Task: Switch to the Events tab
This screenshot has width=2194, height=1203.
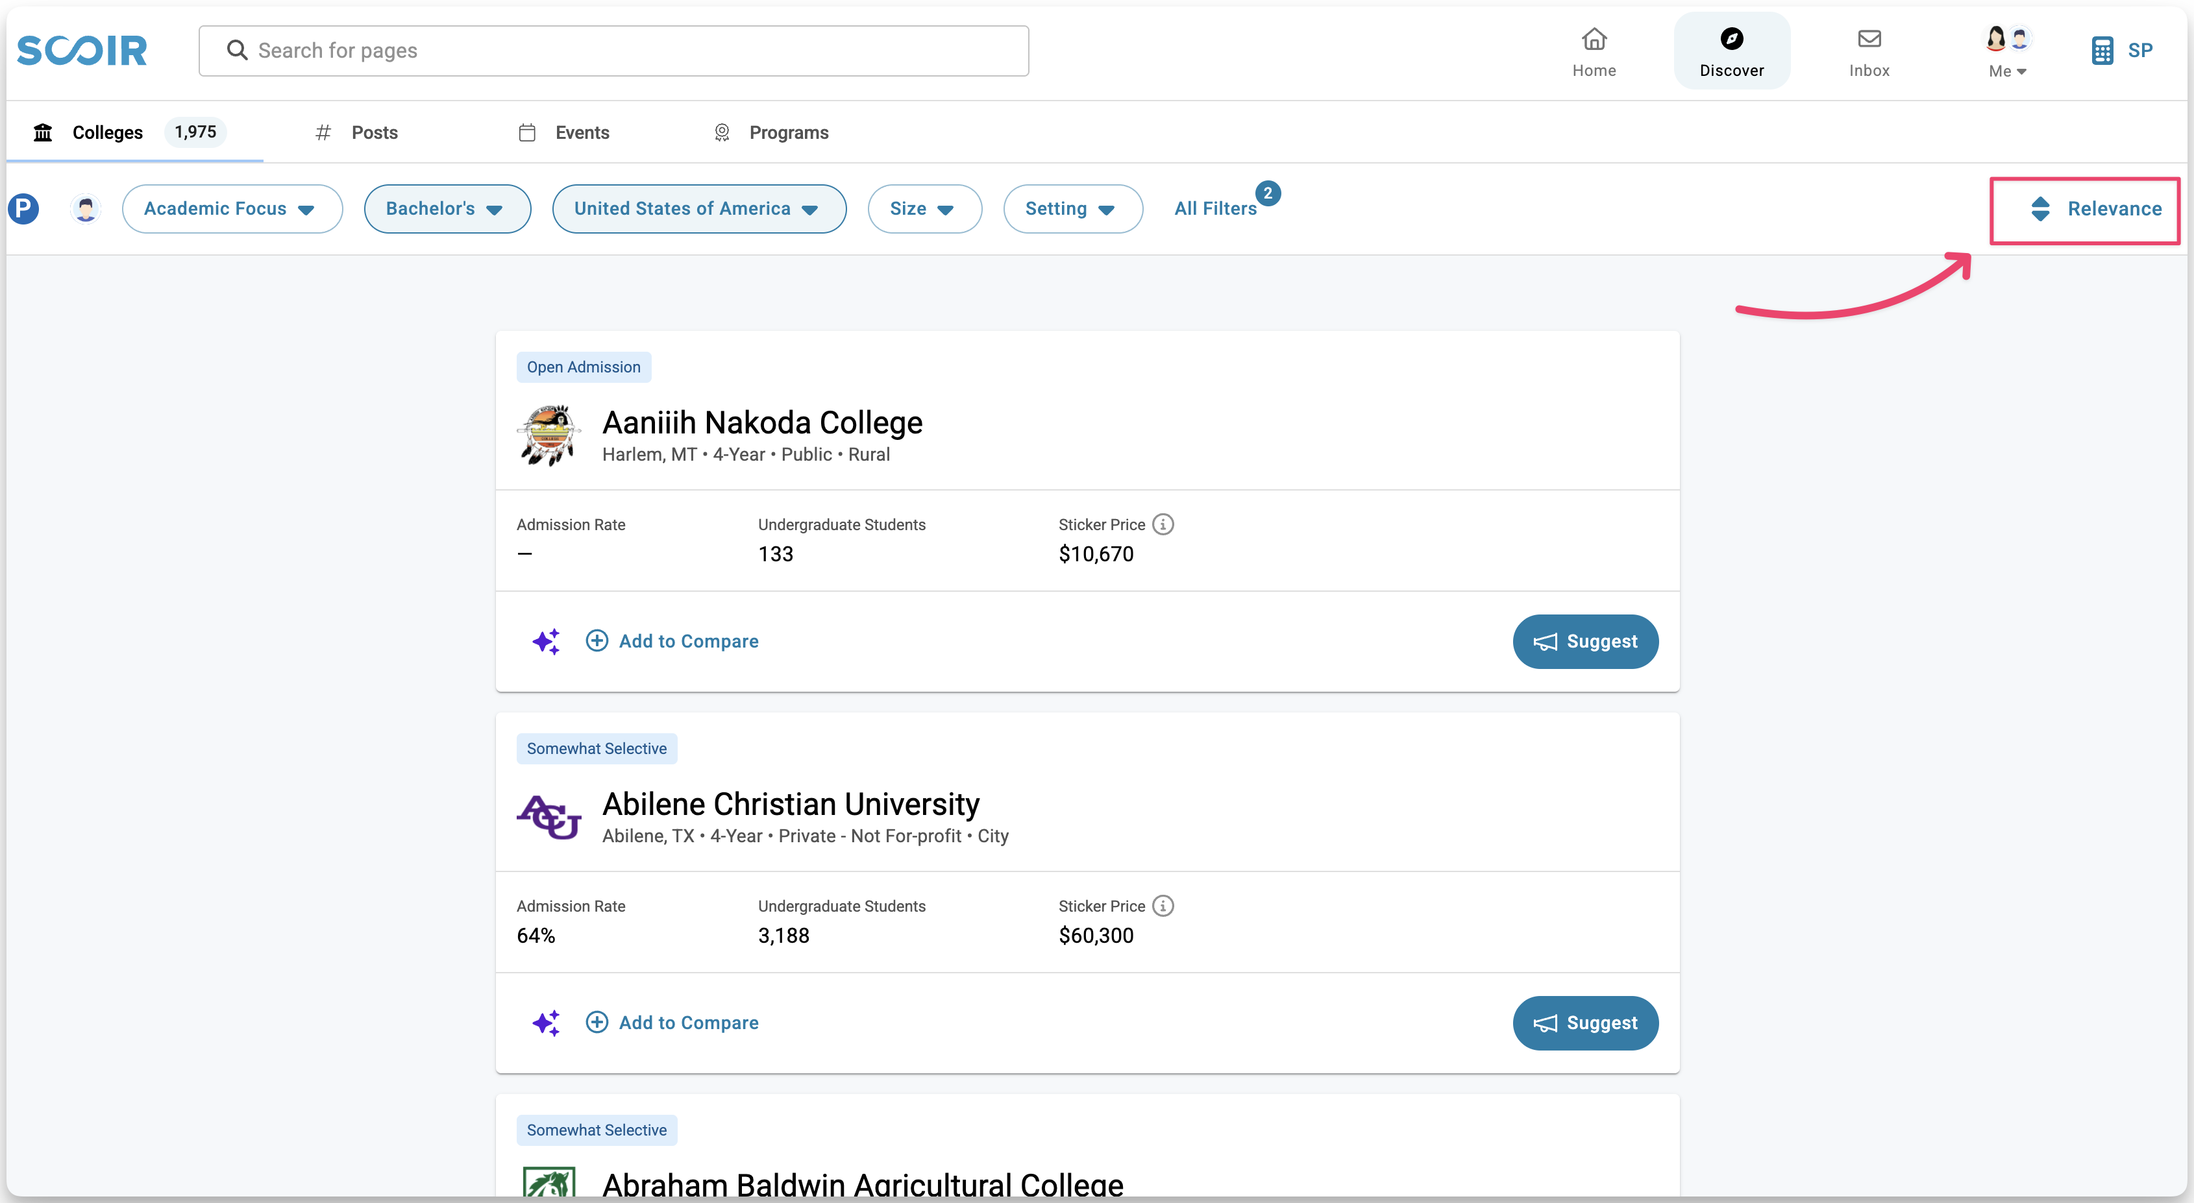Action: pos(582,133)
